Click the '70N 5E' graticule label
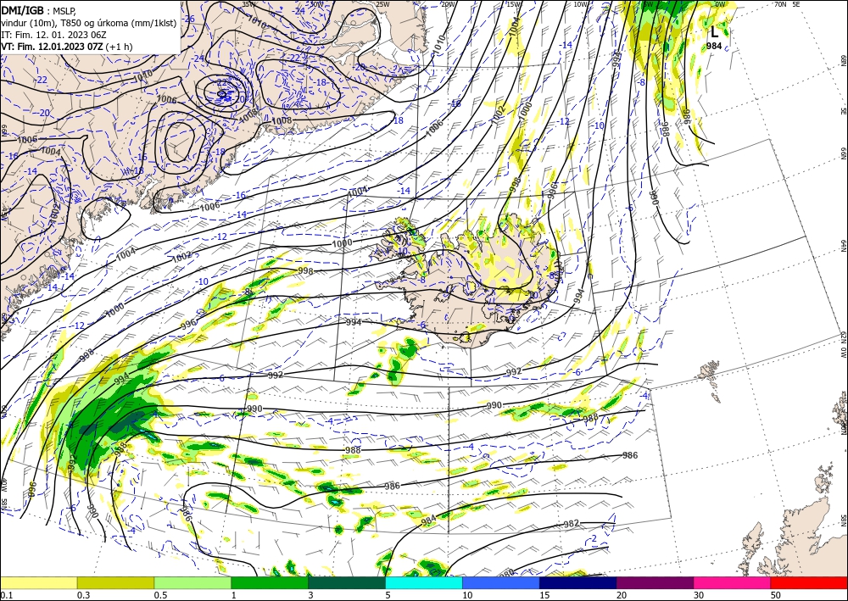This screenshot has width=848, height=601. pyautogui.click(x=787, y=3)
